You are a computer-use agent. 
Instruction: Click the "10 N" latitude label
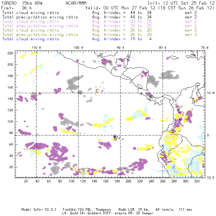pos(211,93)
